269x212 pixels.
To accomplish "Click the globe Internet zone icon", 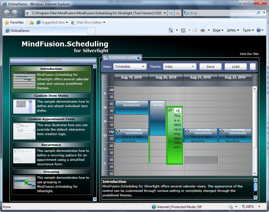I will coord(154,207).
